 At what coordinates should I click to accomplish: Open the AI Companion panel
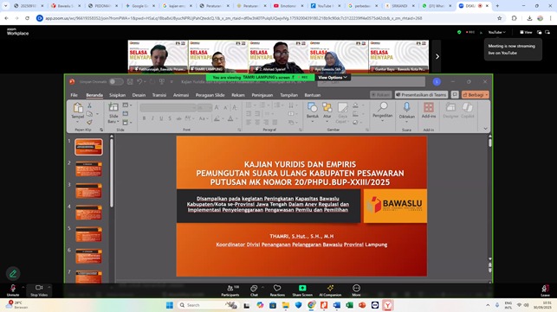(x=330, y=290)
